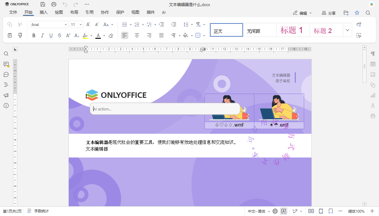This screenshot has width=379, height=216.
Task: Switch to the 插入 tab
Action: point(44,12)
